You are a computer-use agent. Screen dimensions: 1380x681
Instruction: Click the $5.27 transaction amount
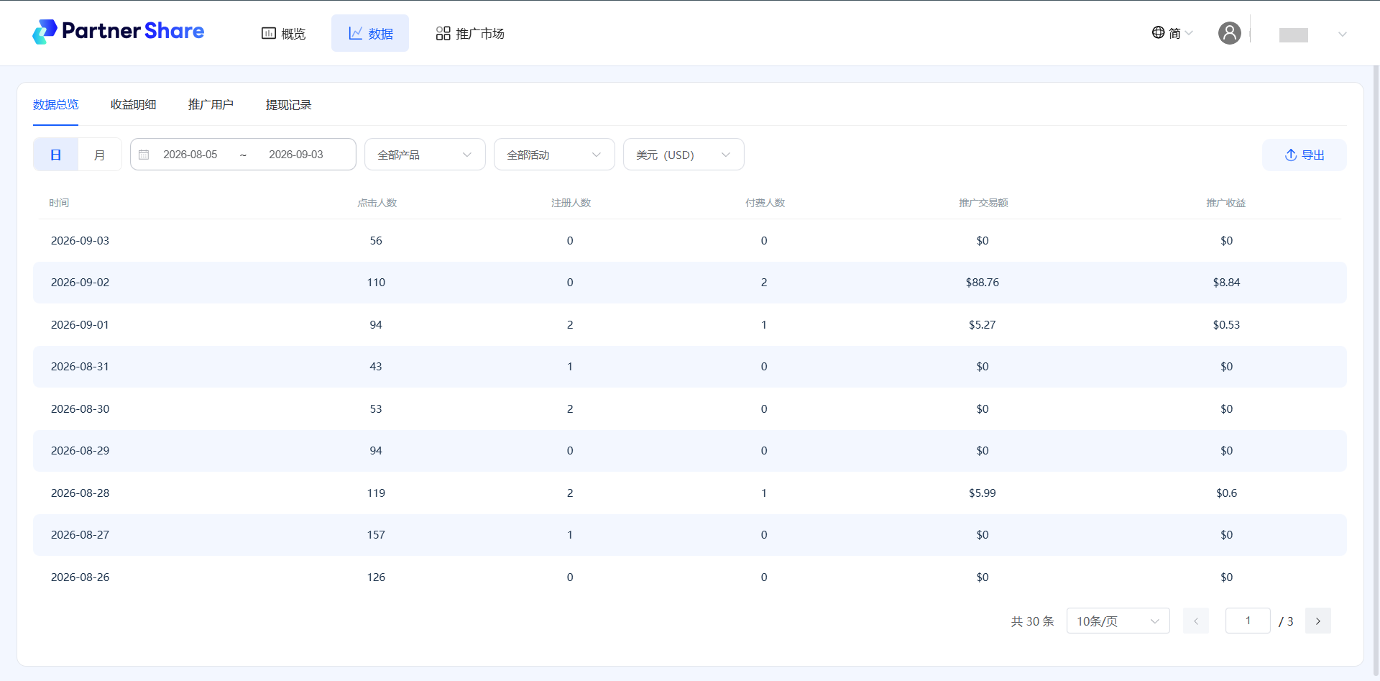(x=983, y=325)
